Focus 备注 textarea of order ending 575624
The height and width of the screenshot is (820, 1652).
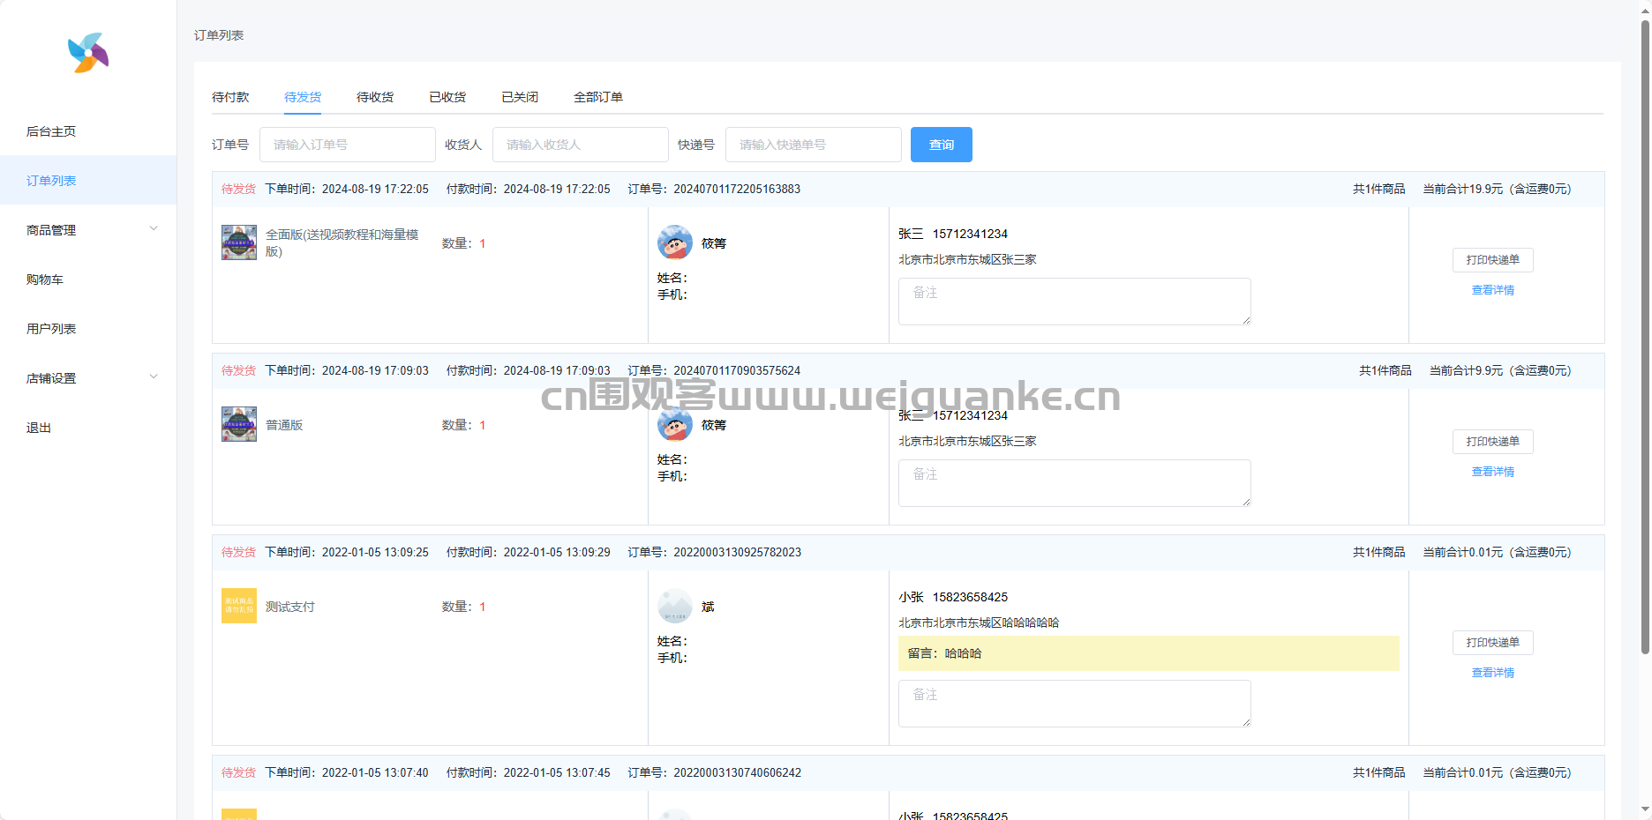pyautogui.click(x=1075, y=483)
